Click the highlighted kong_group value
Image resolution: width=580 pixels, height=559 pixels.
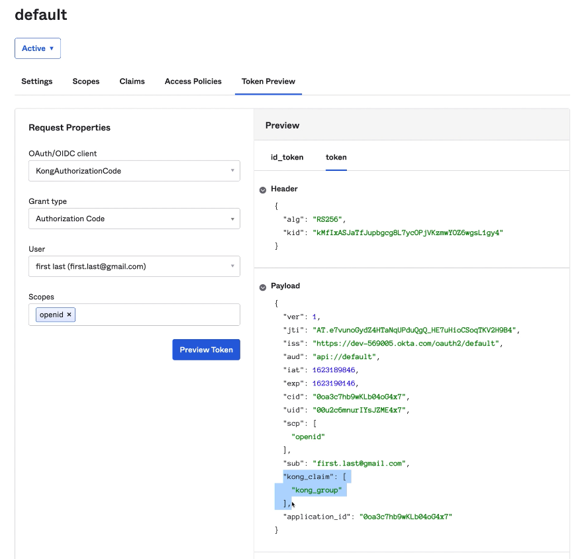(x=316, y=490)
